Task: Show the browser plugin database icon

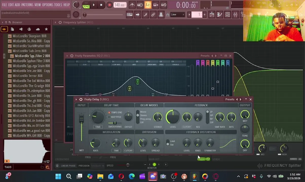Action: (29, 29)
